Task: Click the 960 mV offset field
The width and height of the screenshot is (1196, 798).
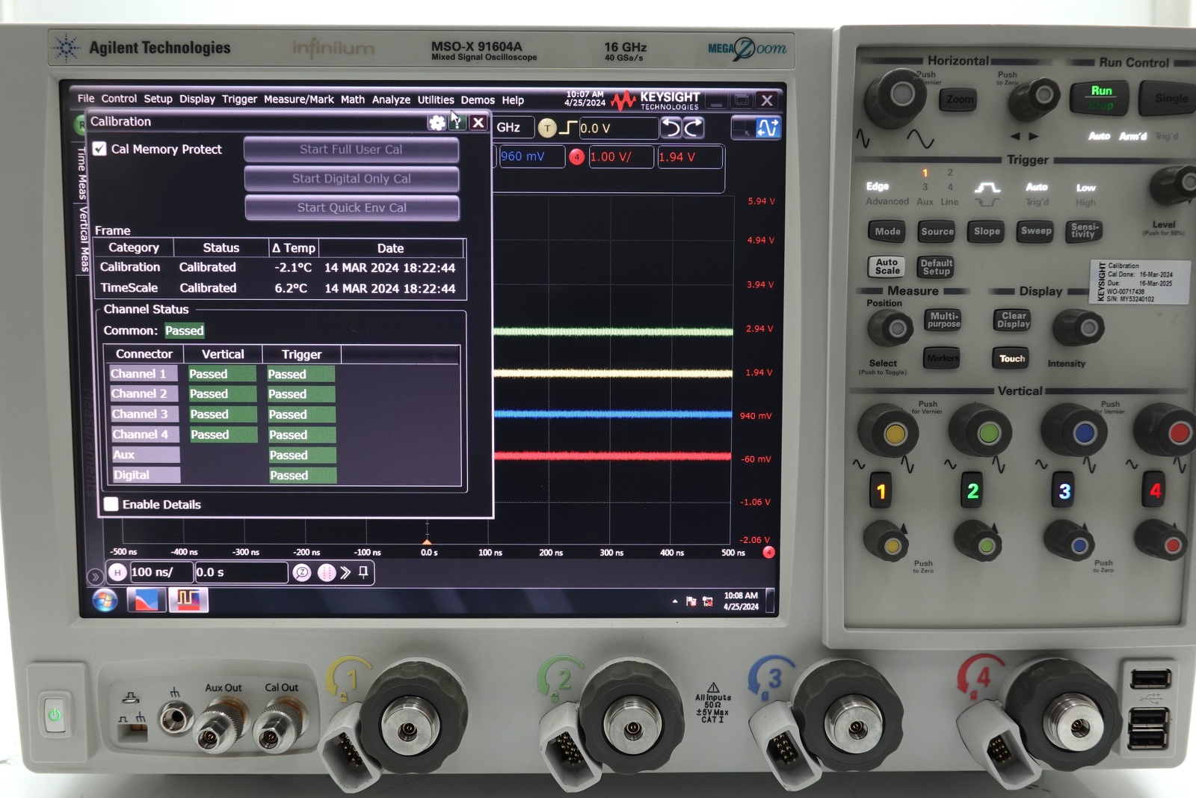Action: (531, 156)
